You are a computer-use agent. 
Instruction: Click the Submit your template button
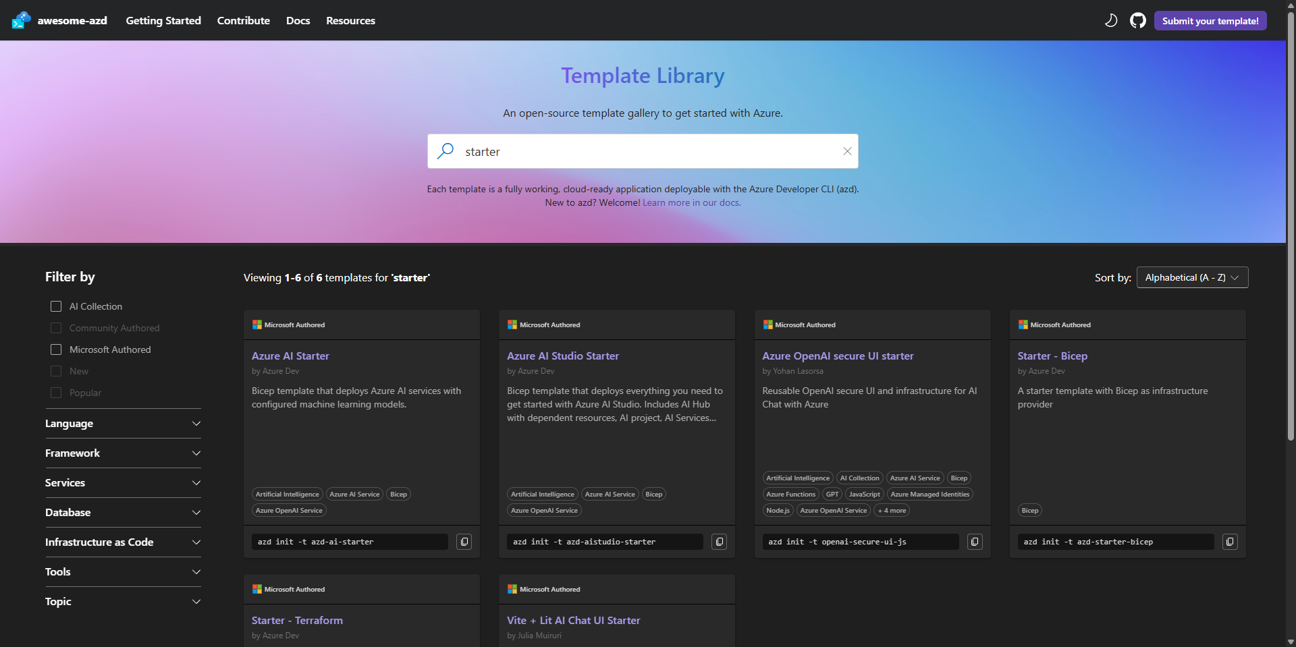(x=1210, y=20)
